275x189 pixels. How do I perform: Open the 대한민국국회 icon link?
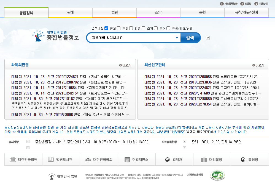[x=99, y=159]
